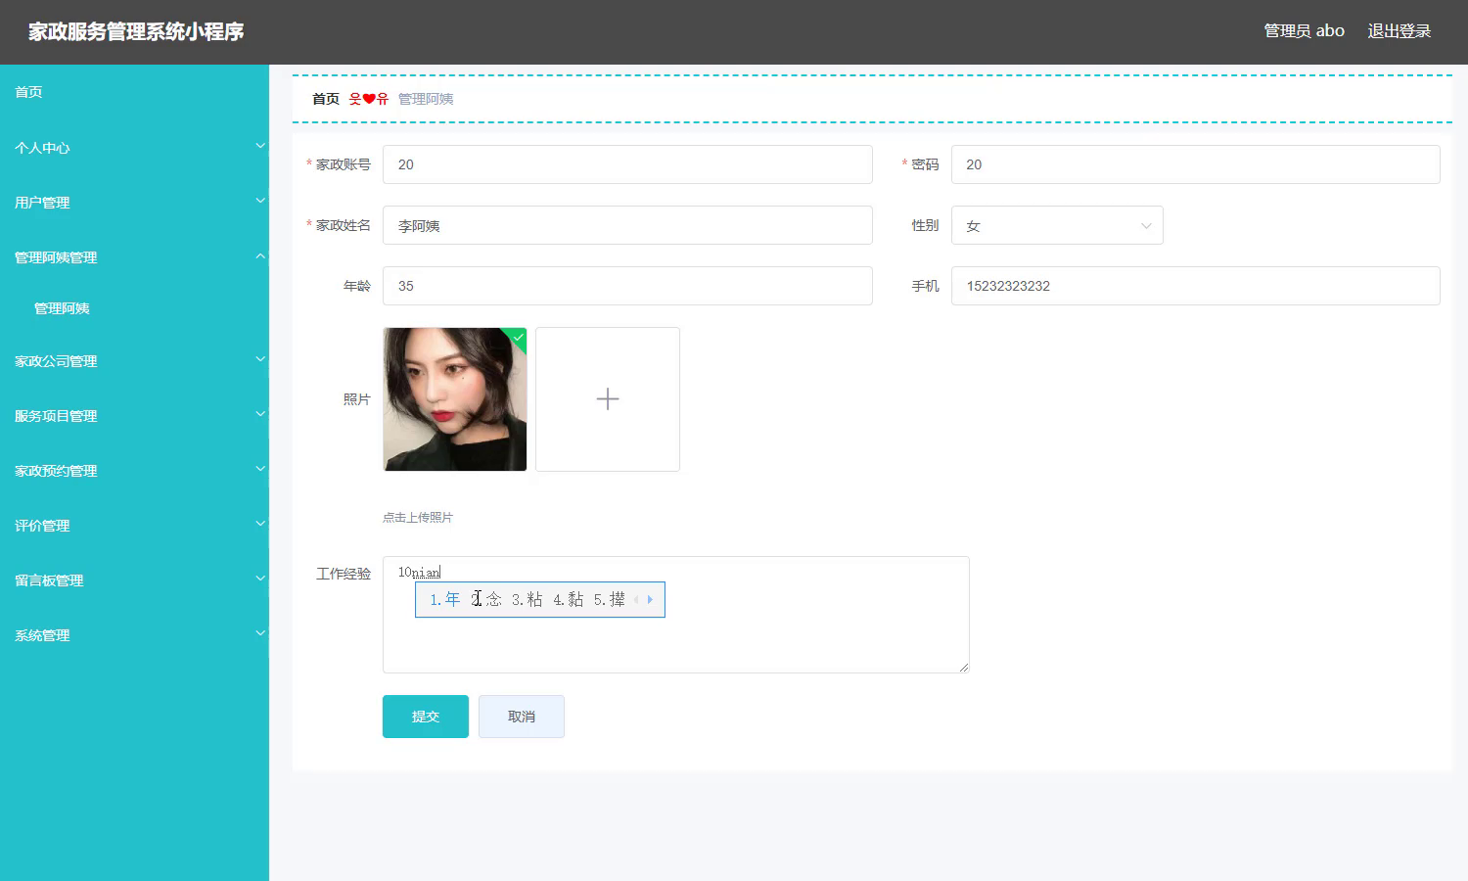Click the 家政服务管理系统小程序 title
Viewport: 1468px width, 881px height.
136,31
